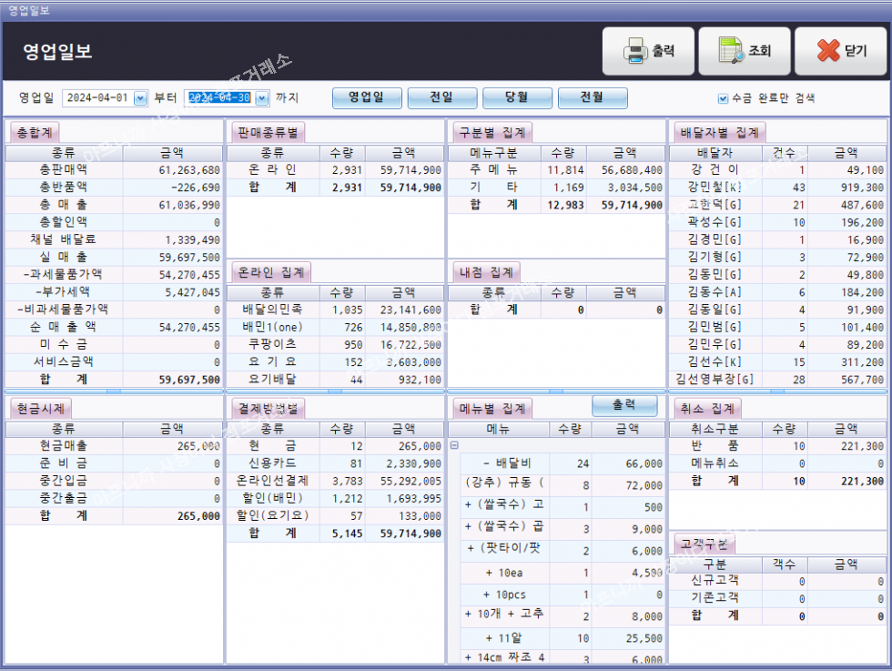Open the end date 2024-04-30 dropdown
The height and width of the screenshot is (671, 892).
click(262, 98)
